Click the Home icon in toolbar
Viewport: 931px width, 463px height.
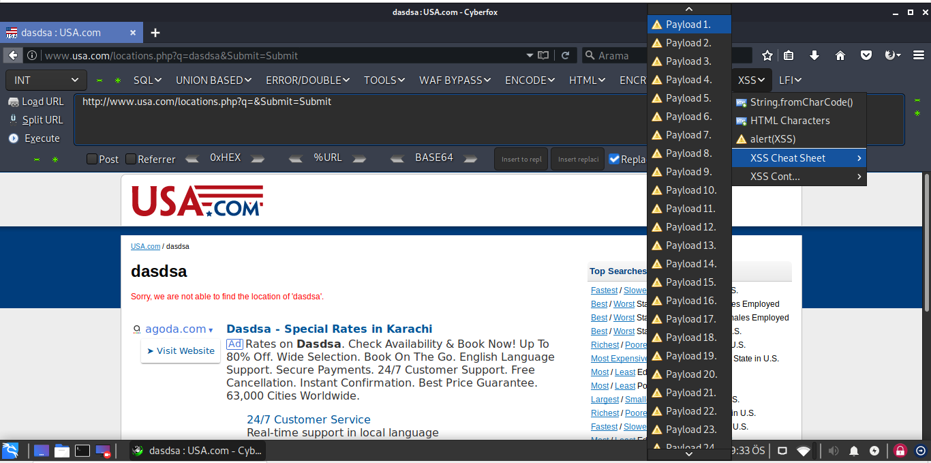click(x=840, y=56)
